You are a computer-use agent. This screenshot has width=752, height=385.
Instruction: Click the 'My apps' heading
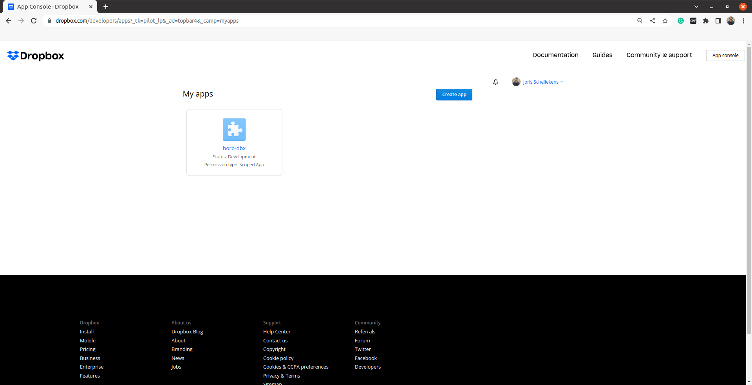tap(198, 94)
